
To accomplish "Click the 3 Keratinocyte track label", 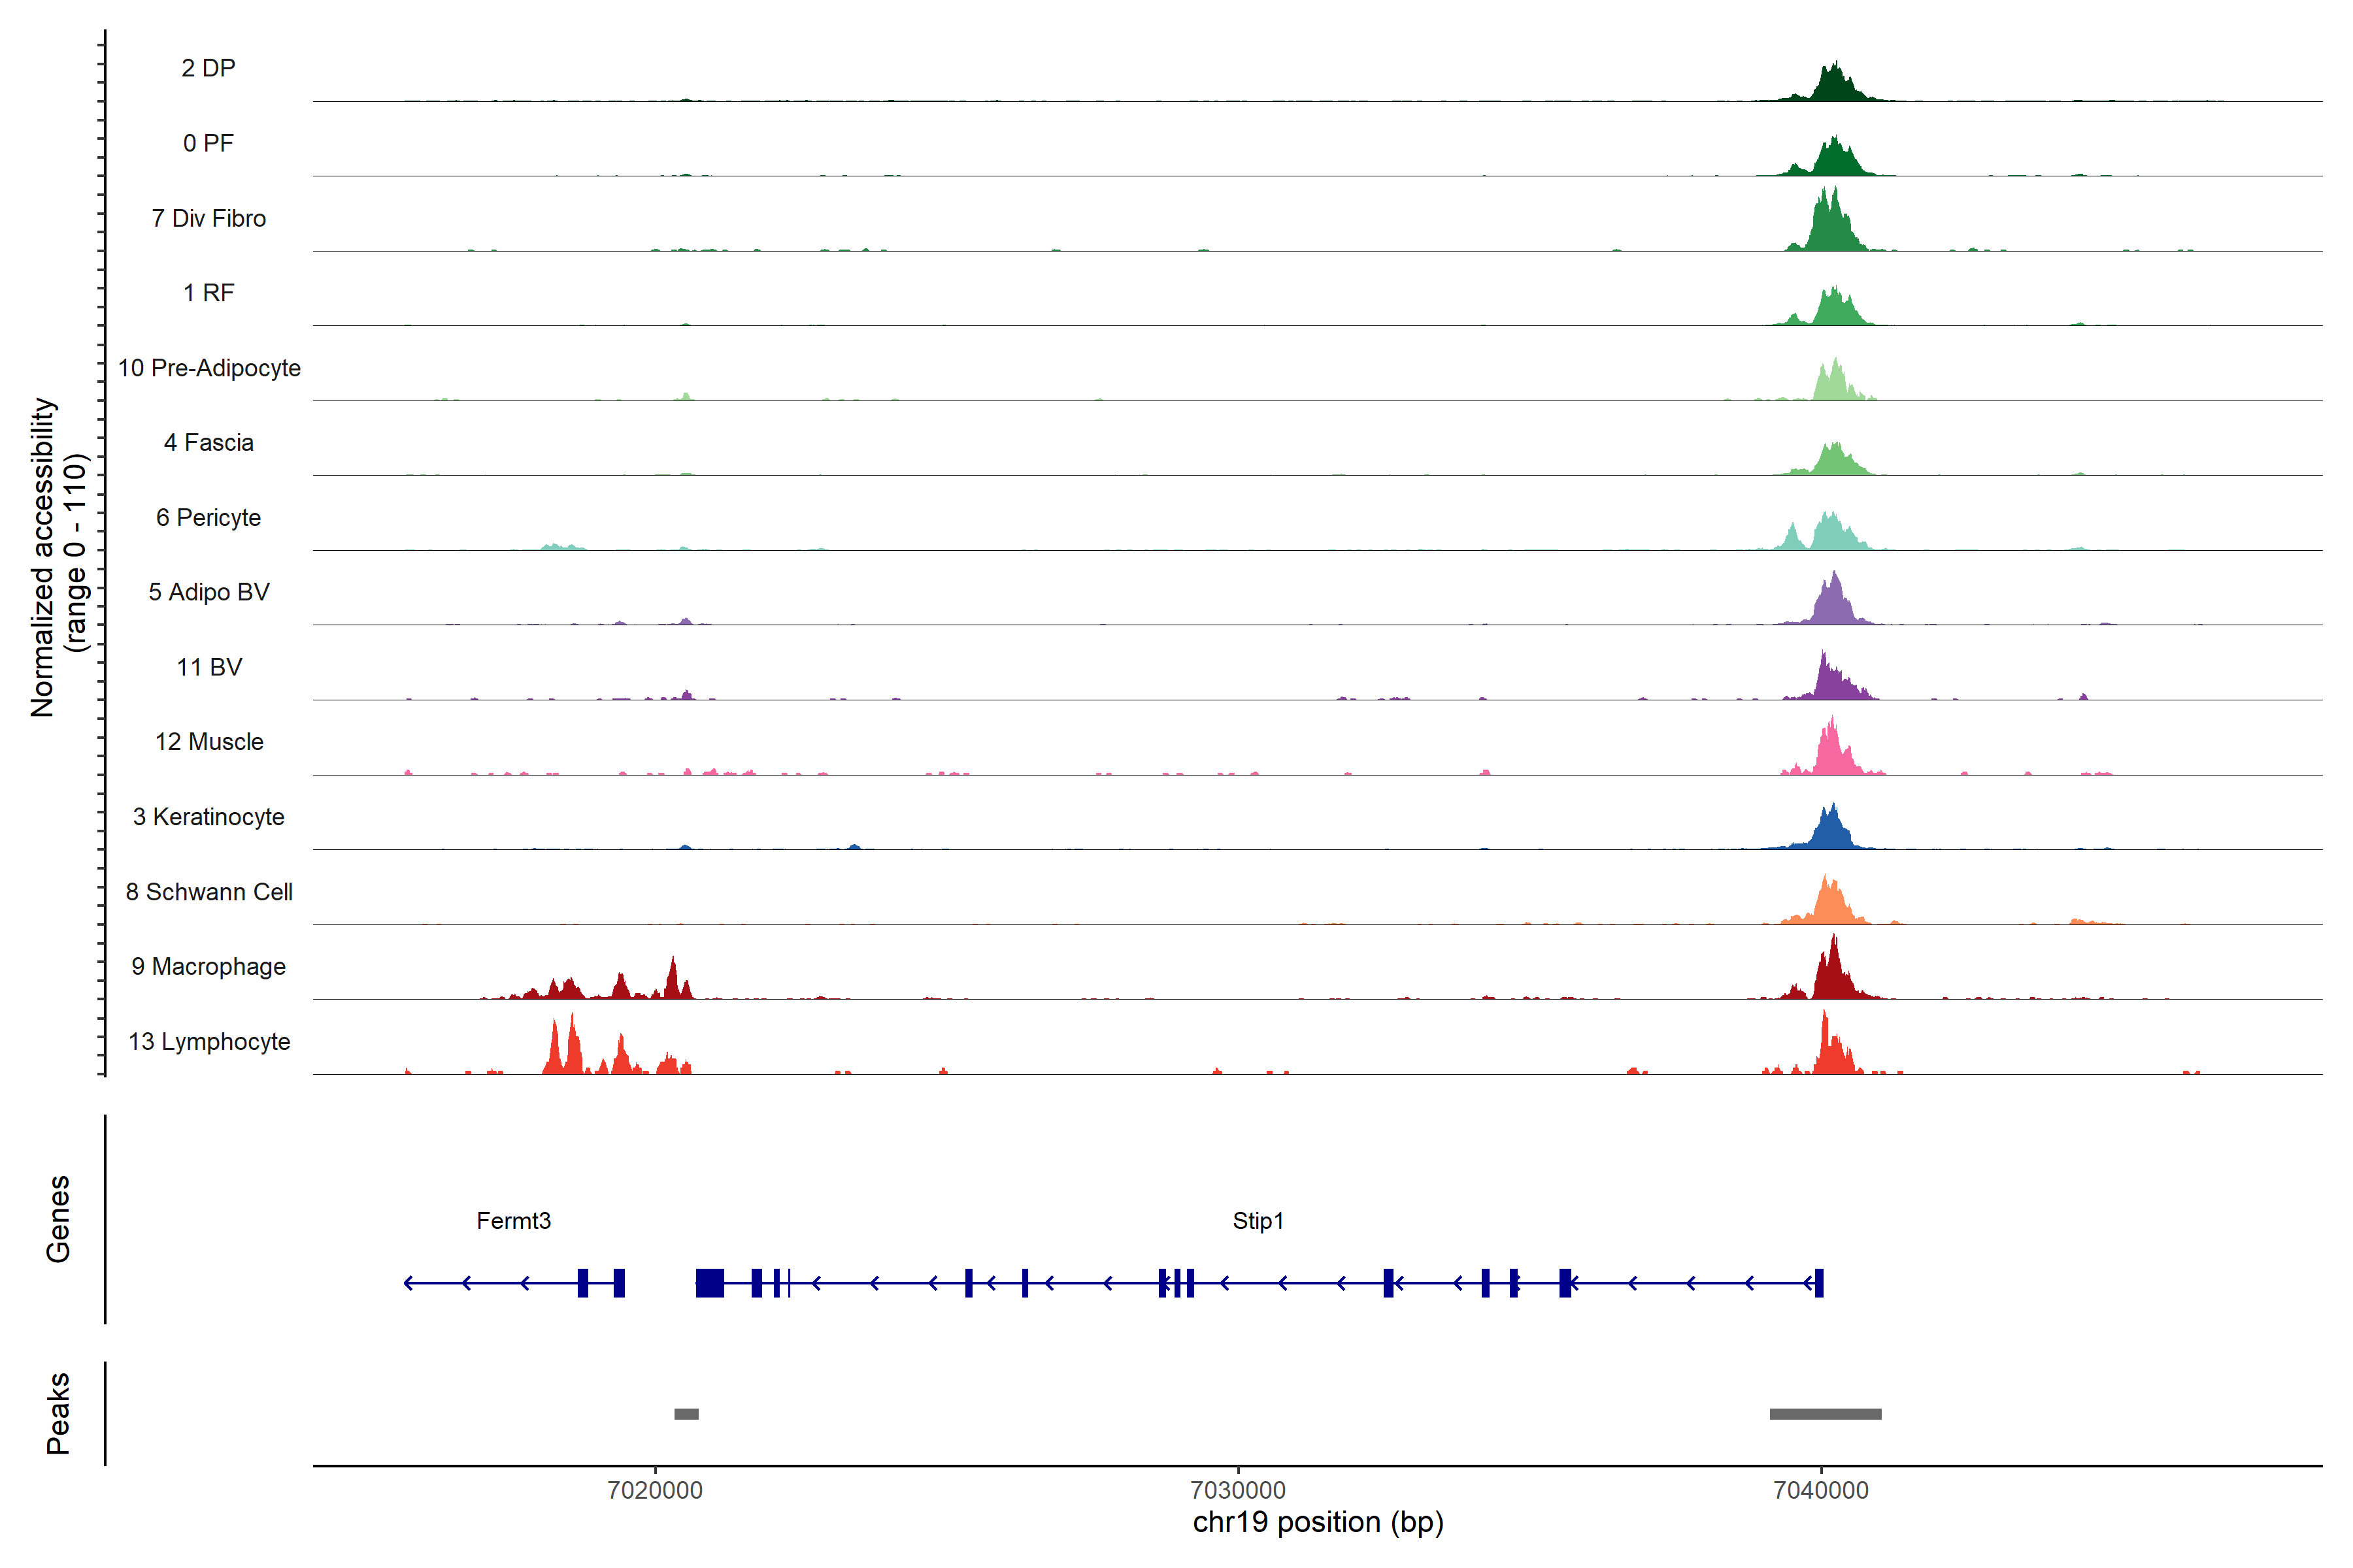I will [x=208, y=817].
